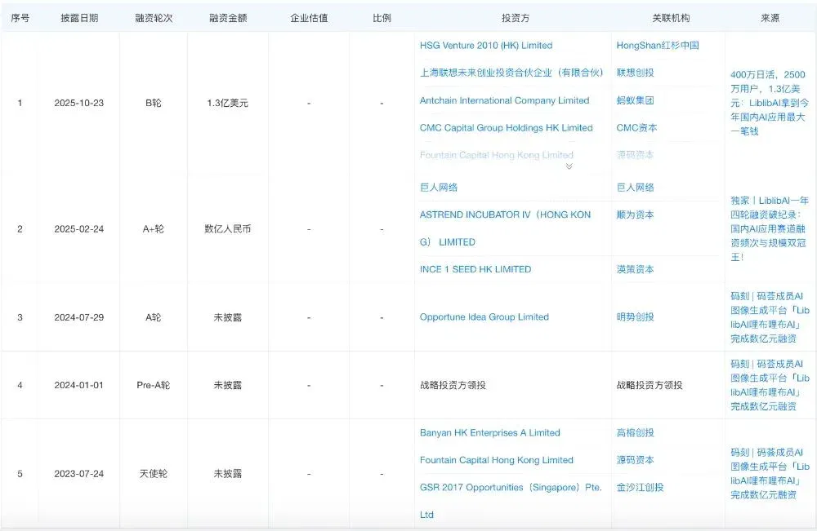Image resolution: width=817 pixels, height=531 pixels.
Task: Open 高榕创投 affiliated institution link
Action: coord(635,432)
